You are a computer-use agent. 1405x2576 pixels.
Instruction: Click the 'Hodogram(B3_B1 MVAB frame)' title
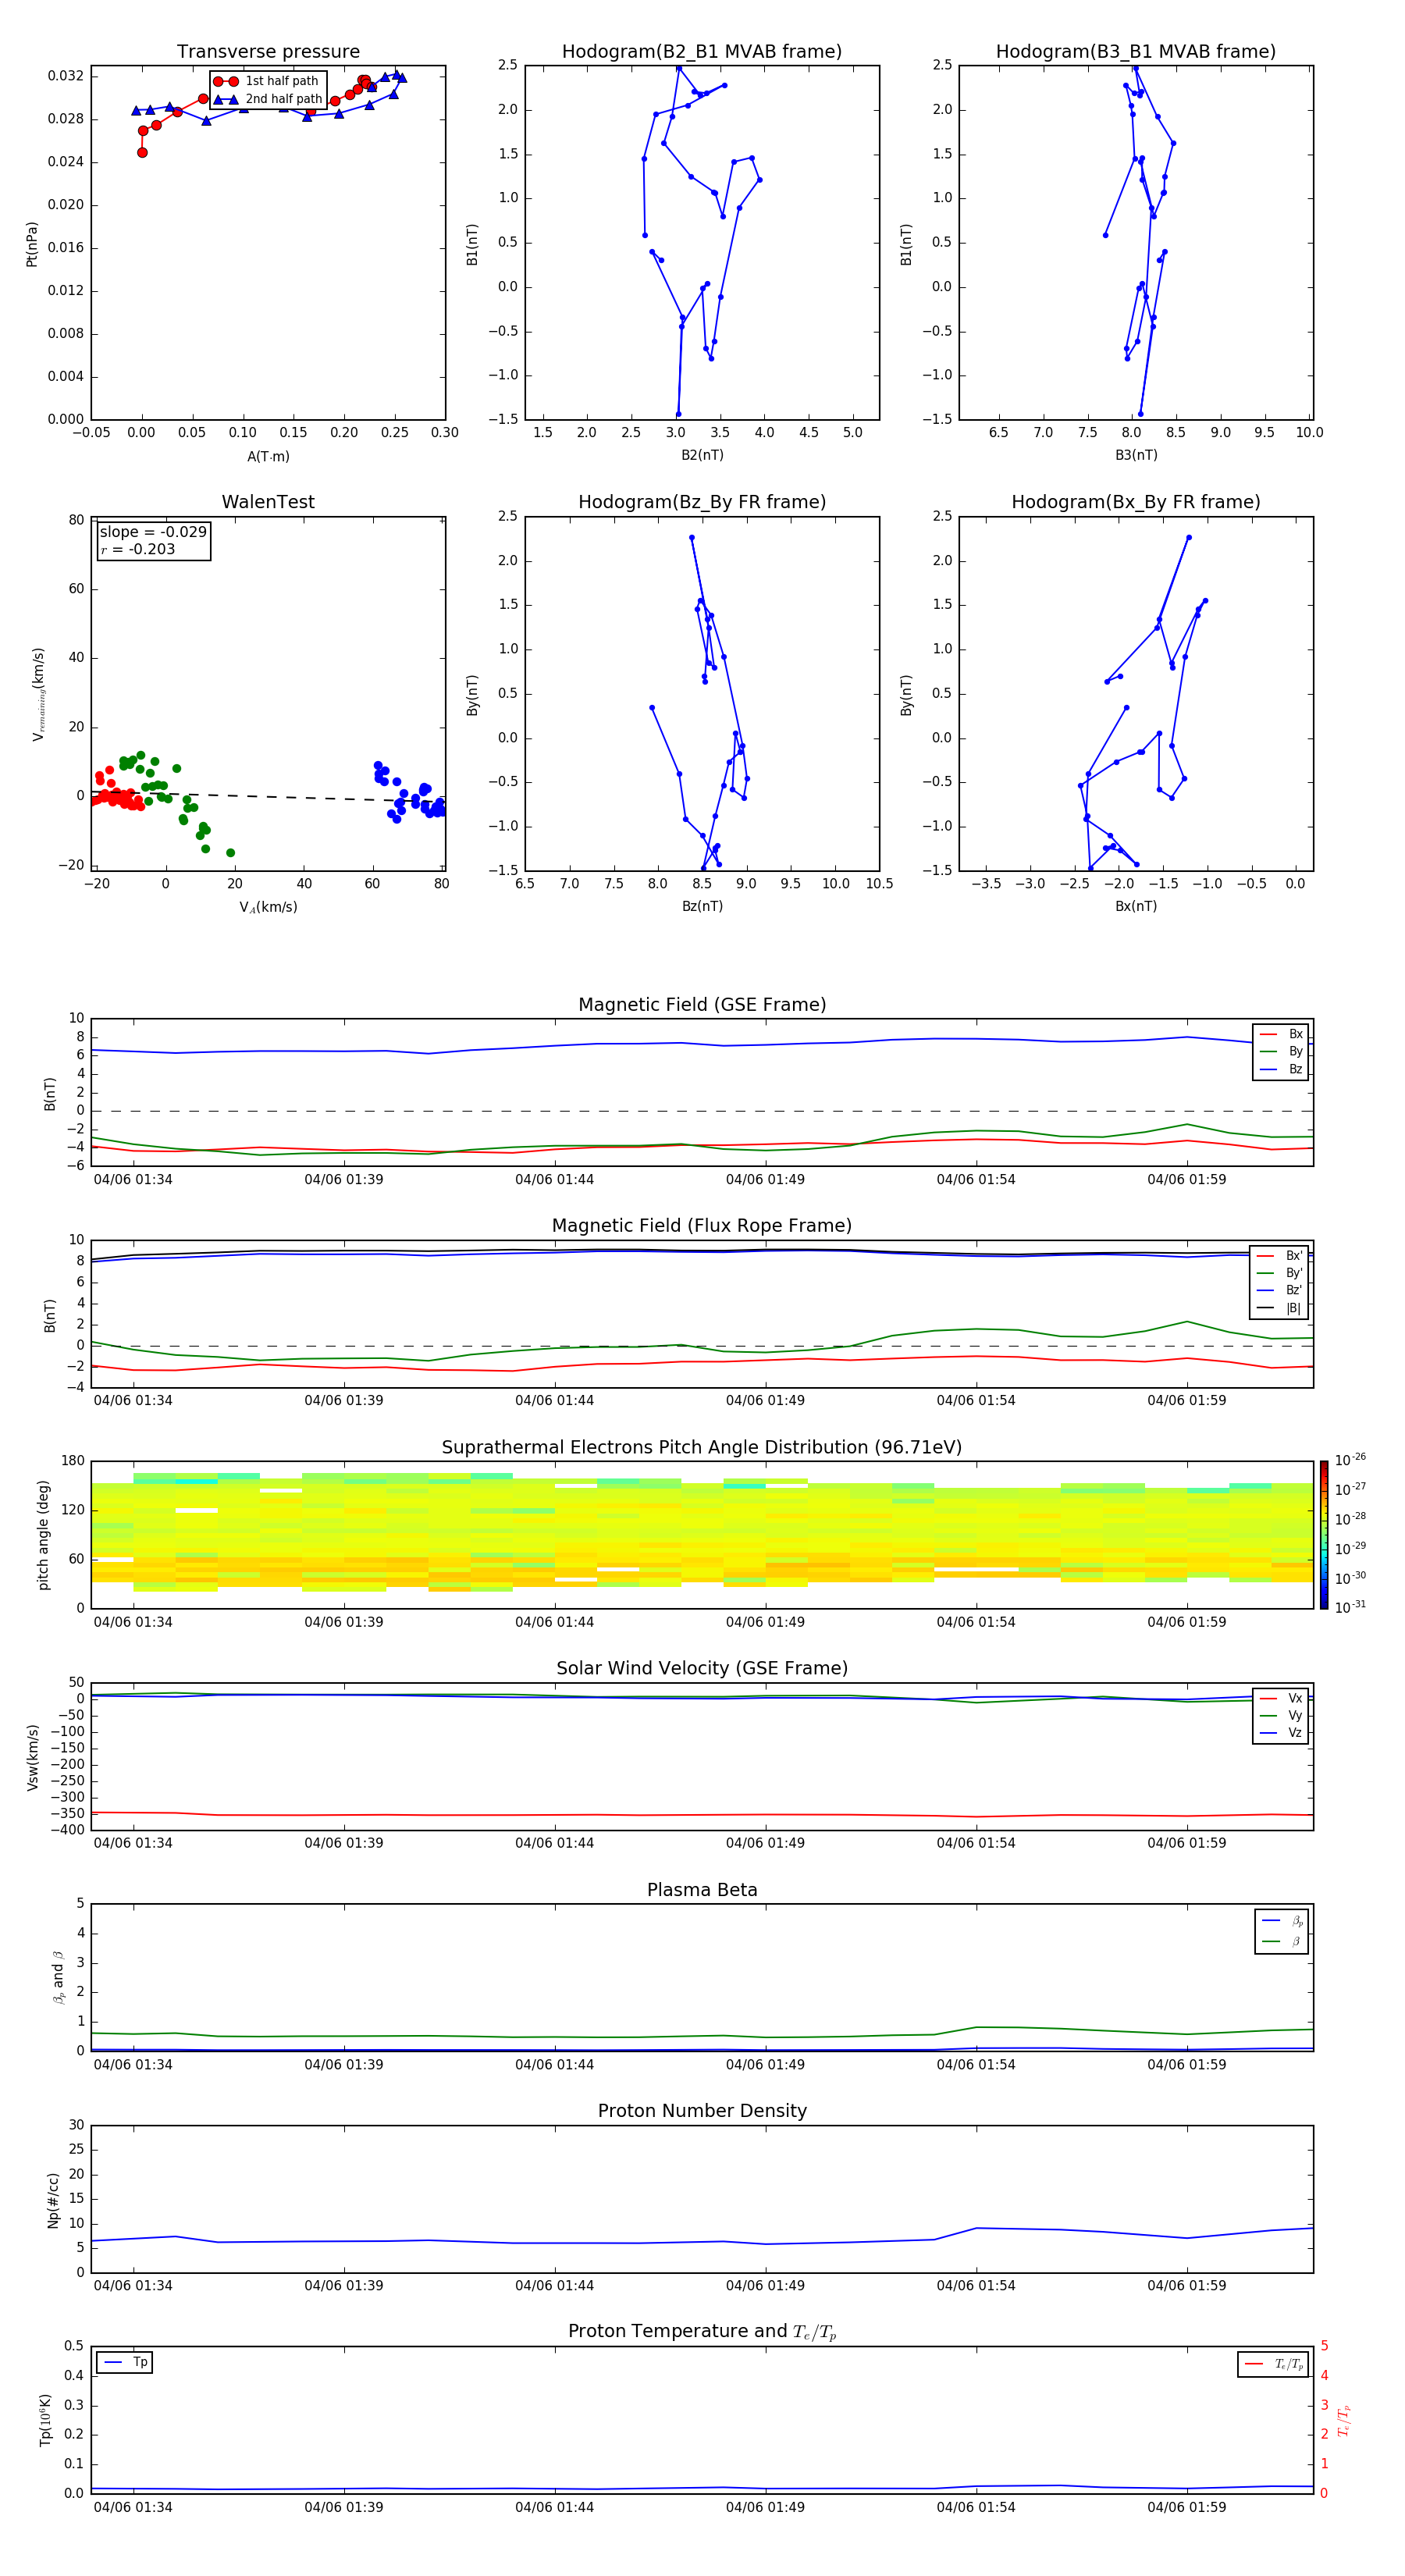click(x=1136, y=52)
